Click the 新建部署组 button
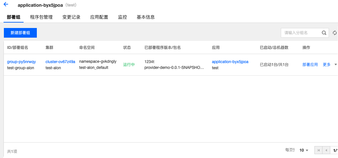Screen dimensions: 338x158 click(x=20, y=33)
